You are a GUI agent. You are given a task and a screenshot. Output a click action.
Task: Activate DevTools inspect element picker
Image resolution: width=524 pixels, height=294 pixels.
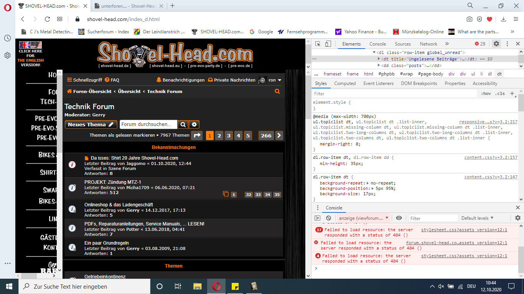[x=318, y=44]
